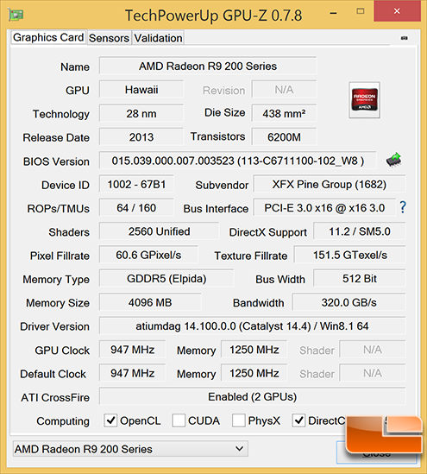
Task: Maximize the GPU-Z window
Action: click(x=361, y=11)
